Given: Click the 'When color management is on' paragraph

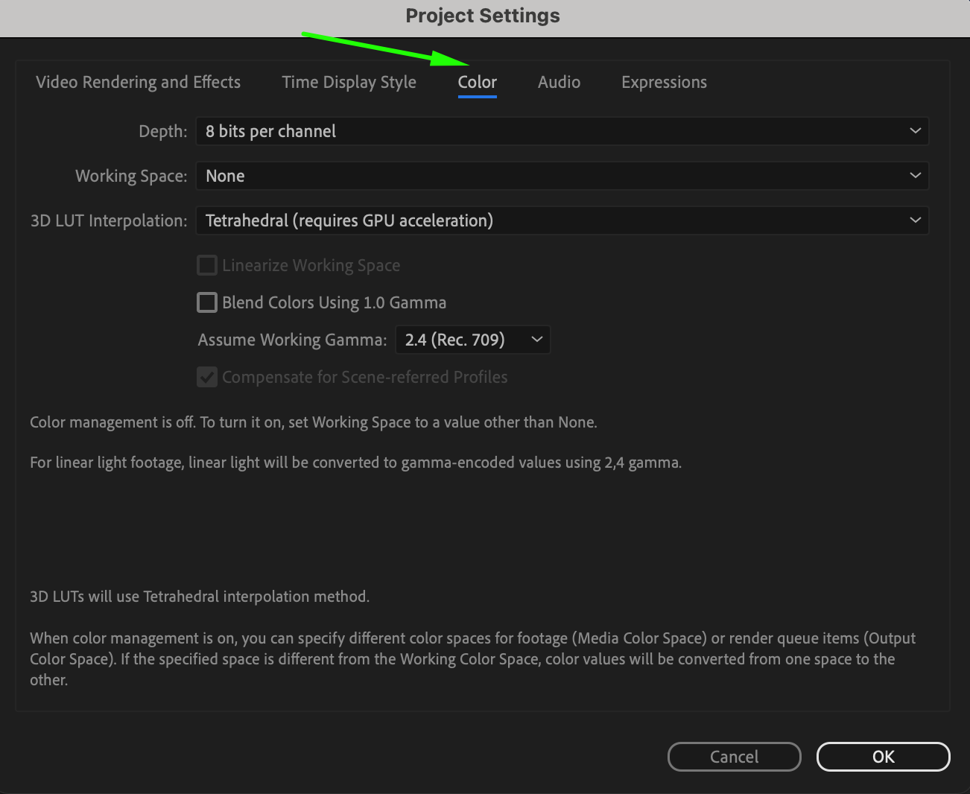Looking at the screenshot, I should tap(472, 659).
